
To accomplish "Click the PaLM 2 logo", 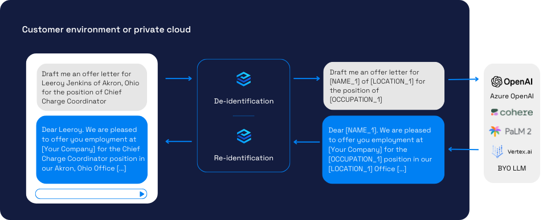I will [510, 131].
